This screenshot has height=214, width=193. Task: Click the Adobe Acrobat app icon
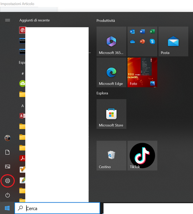pos(22,158)
